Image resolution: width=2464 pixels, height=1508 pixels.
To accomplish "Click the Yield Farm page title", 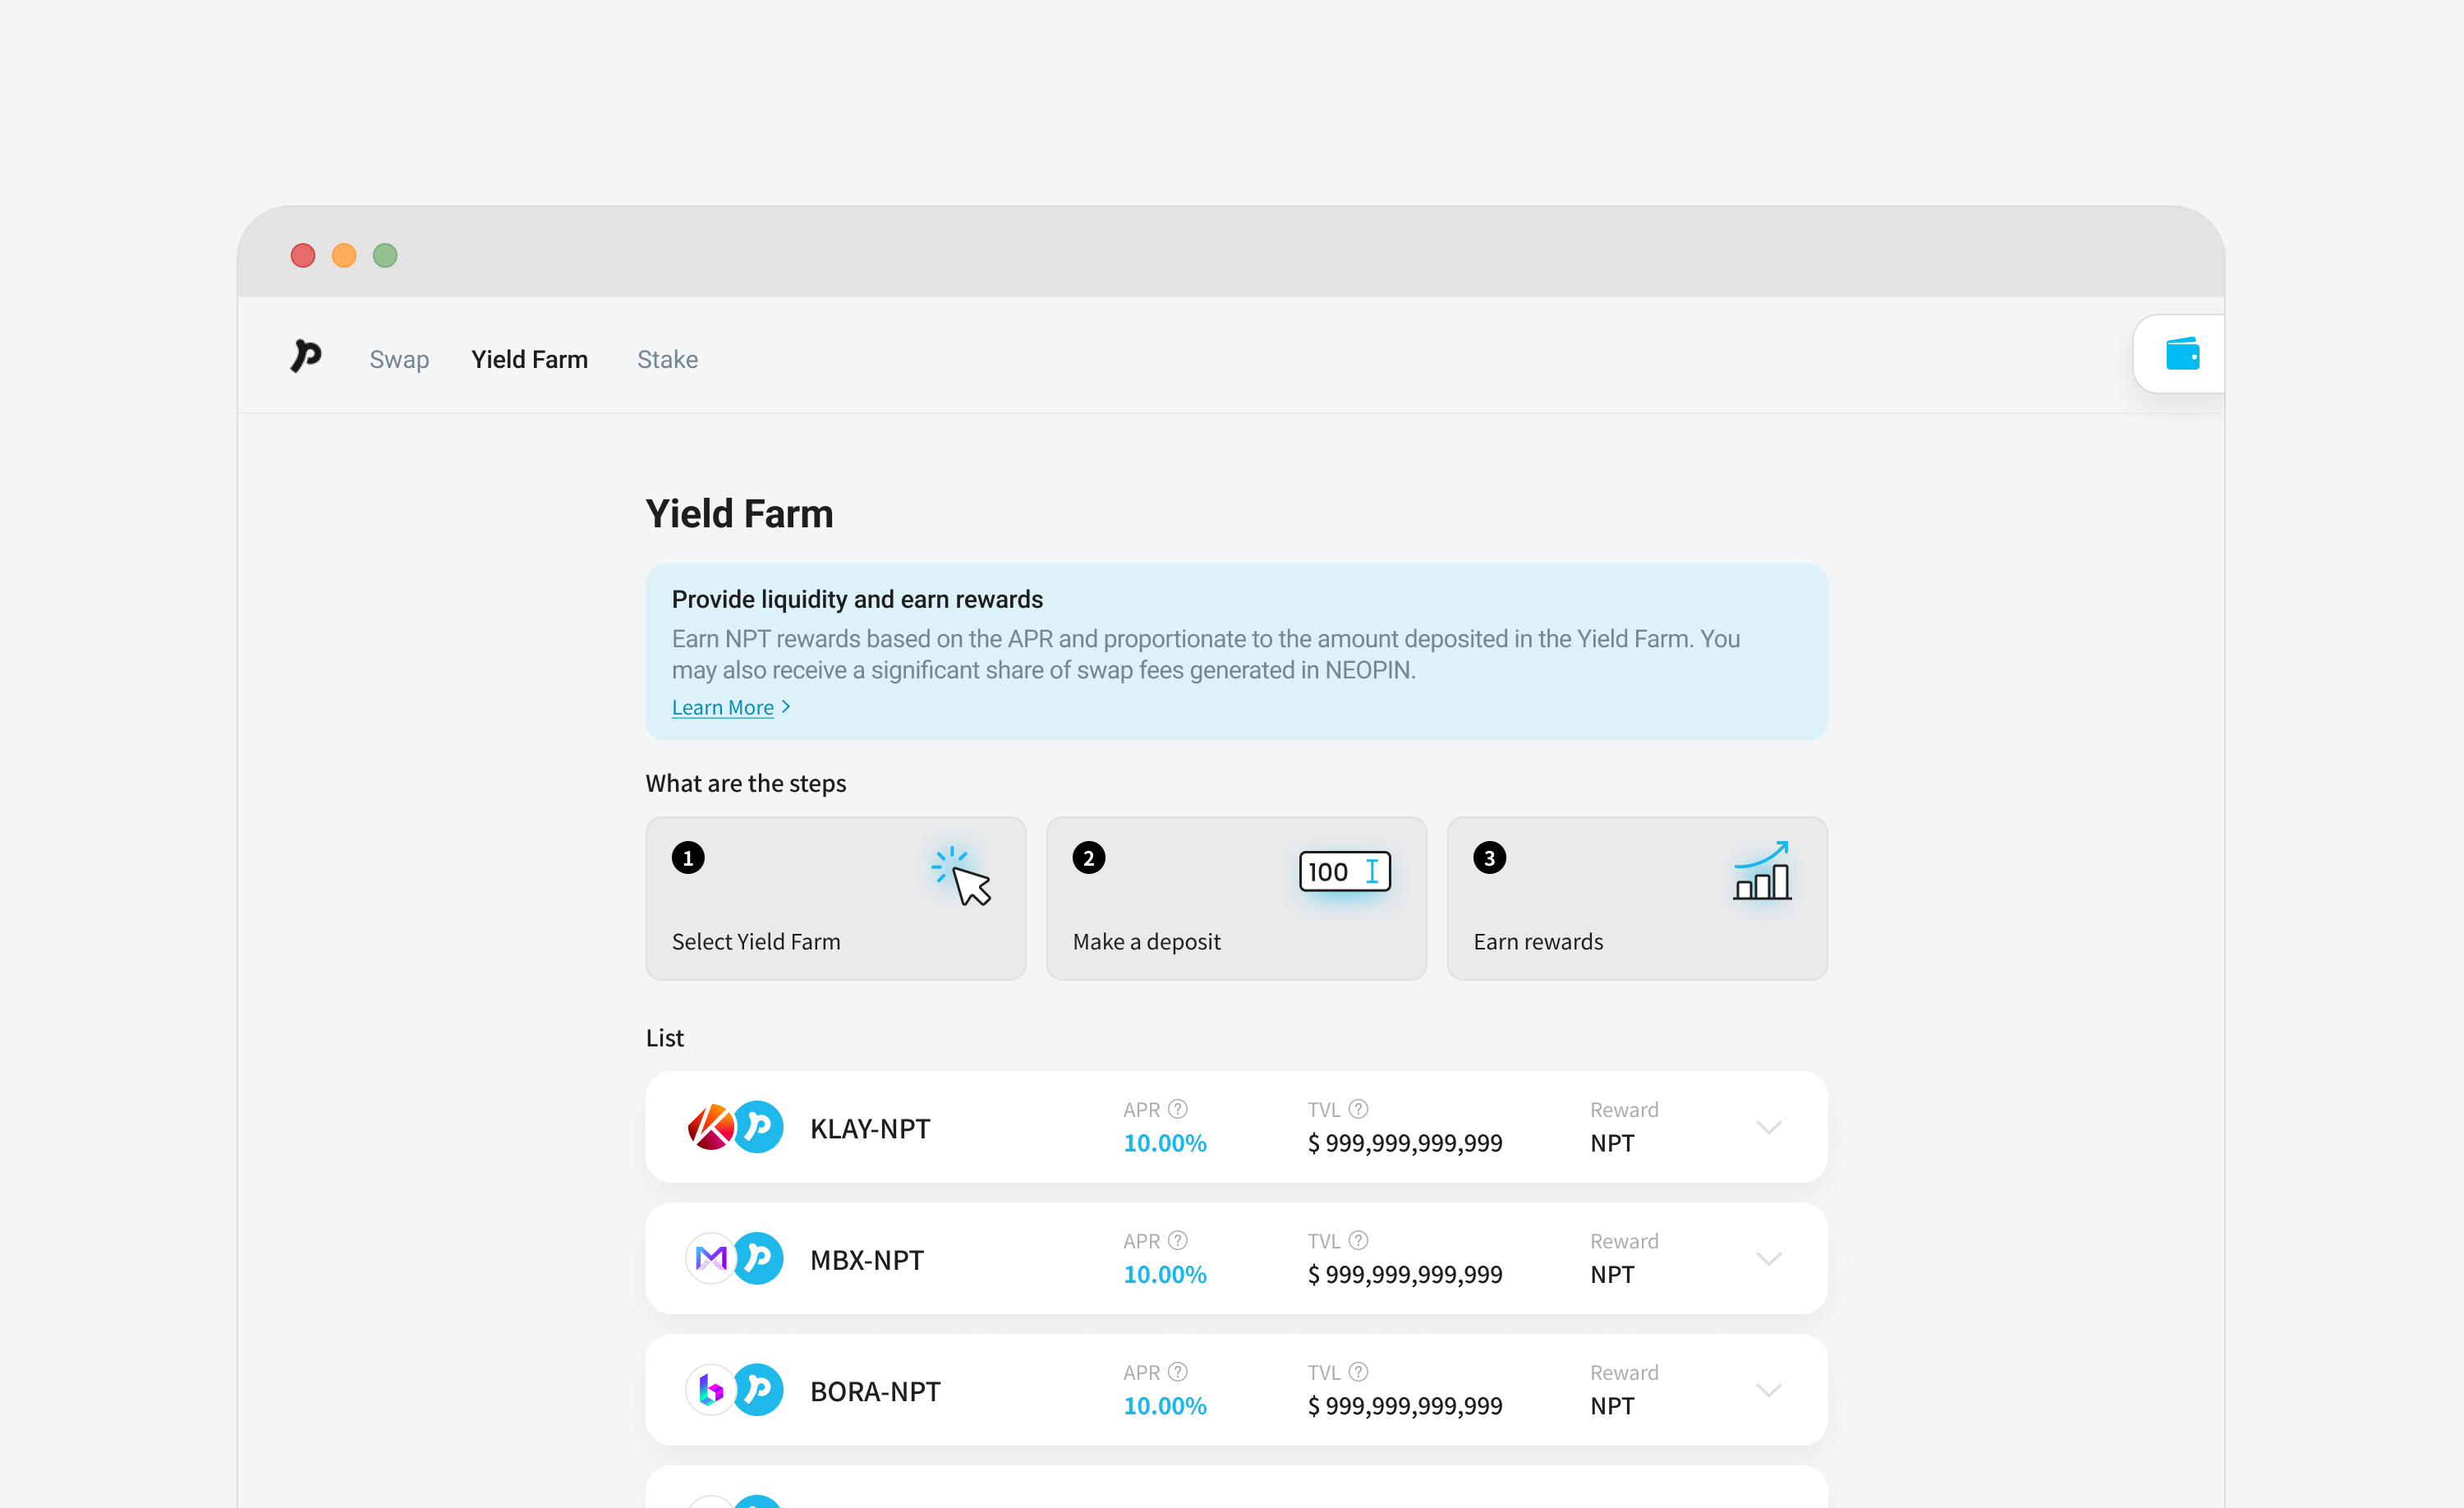I will (739, 514).
